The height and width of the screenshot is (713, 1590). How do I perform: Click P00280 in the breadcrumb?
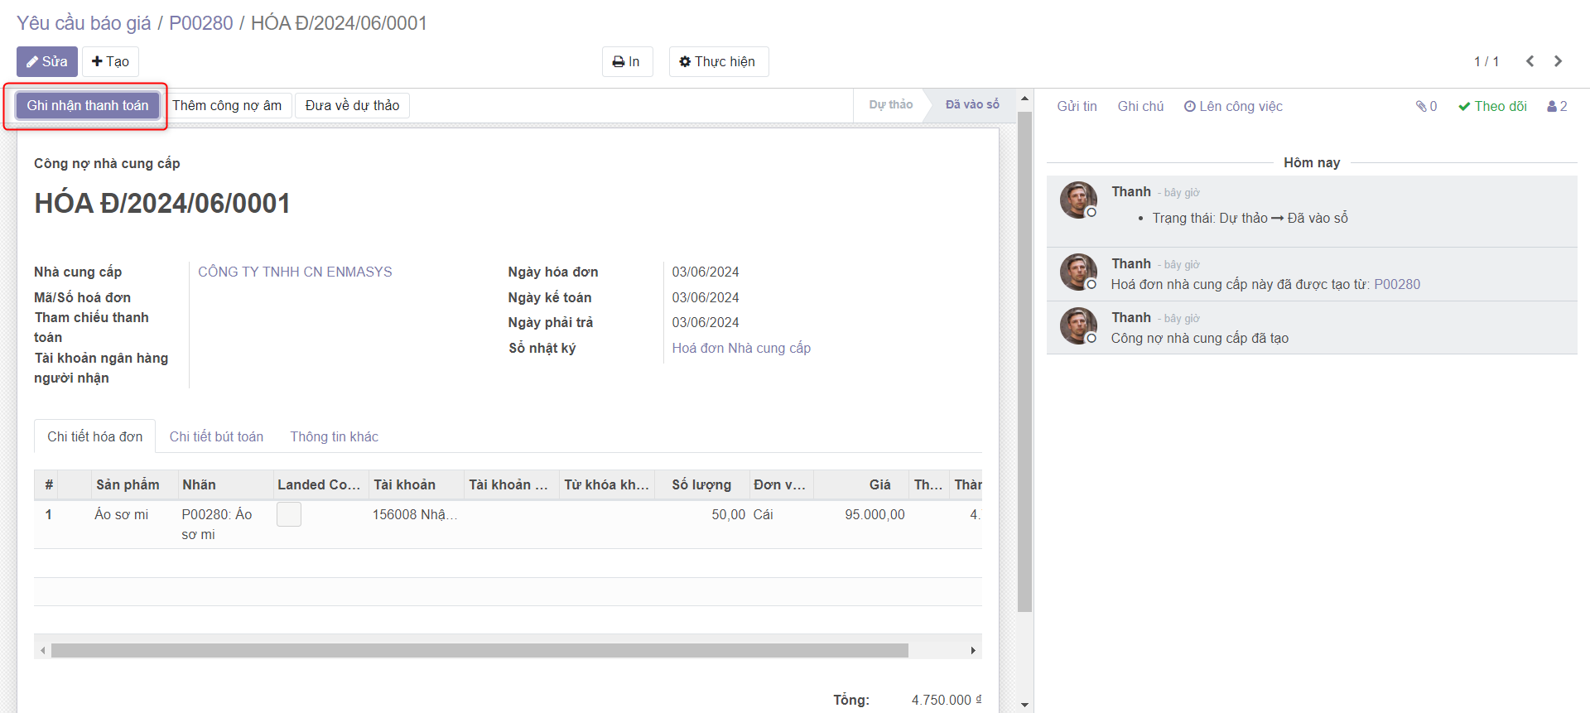[x=200, y=22]
